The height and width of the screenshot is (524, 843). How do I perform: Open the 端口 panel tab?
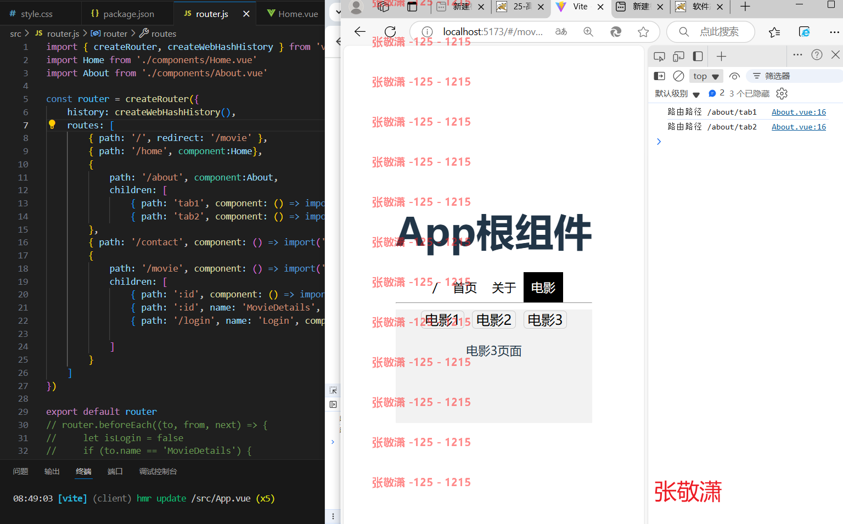coord(115,471)
